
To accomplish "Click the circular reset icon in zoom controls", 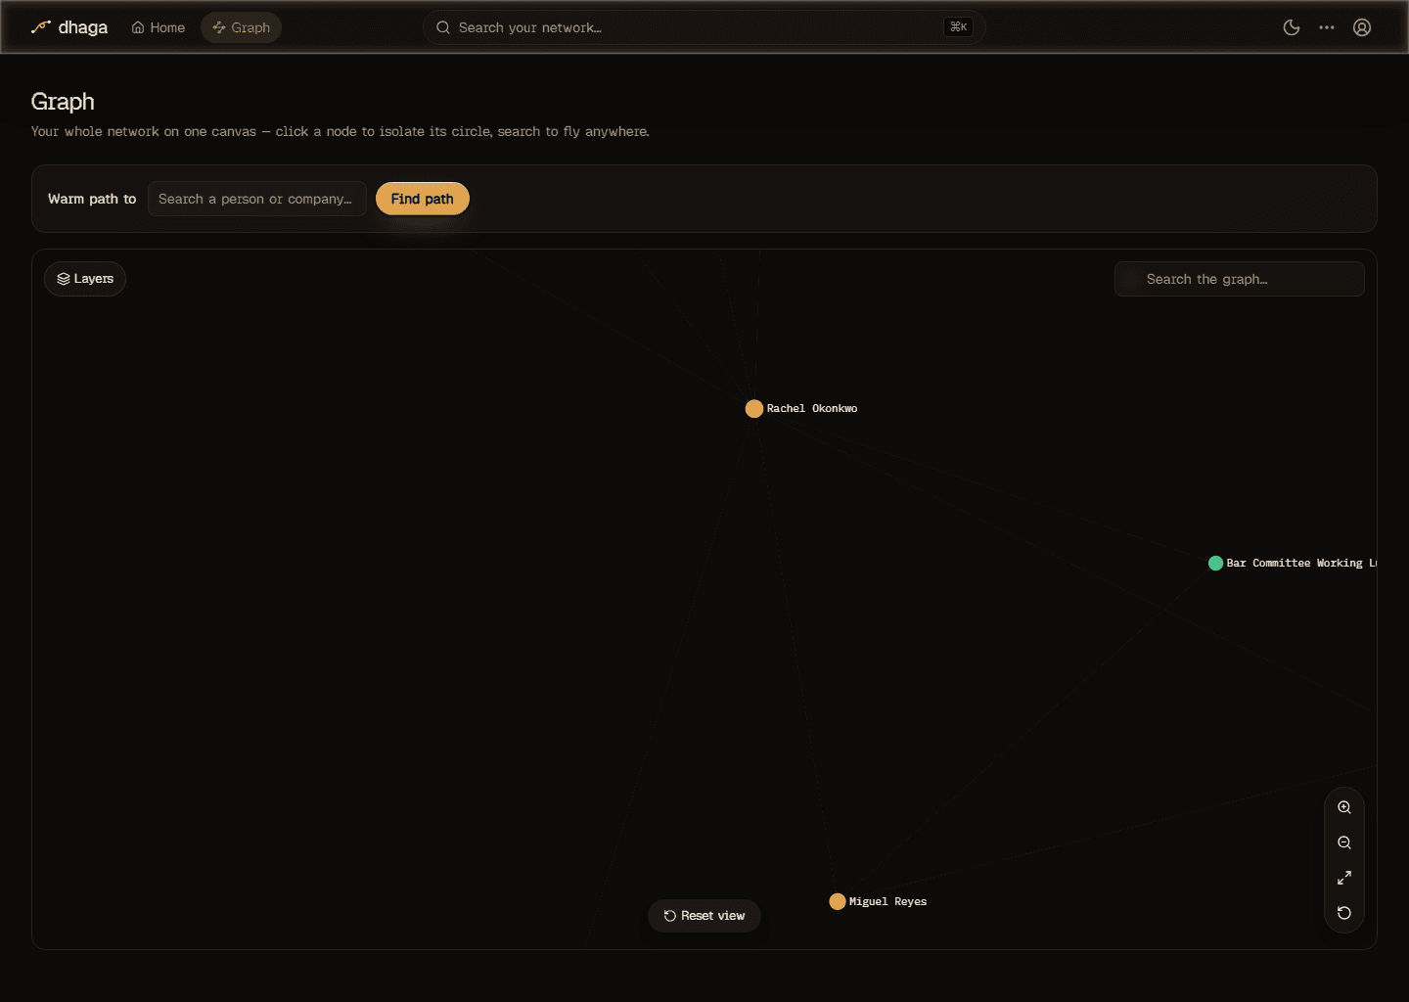I will pyautogui.click(x=1344, y=914).
